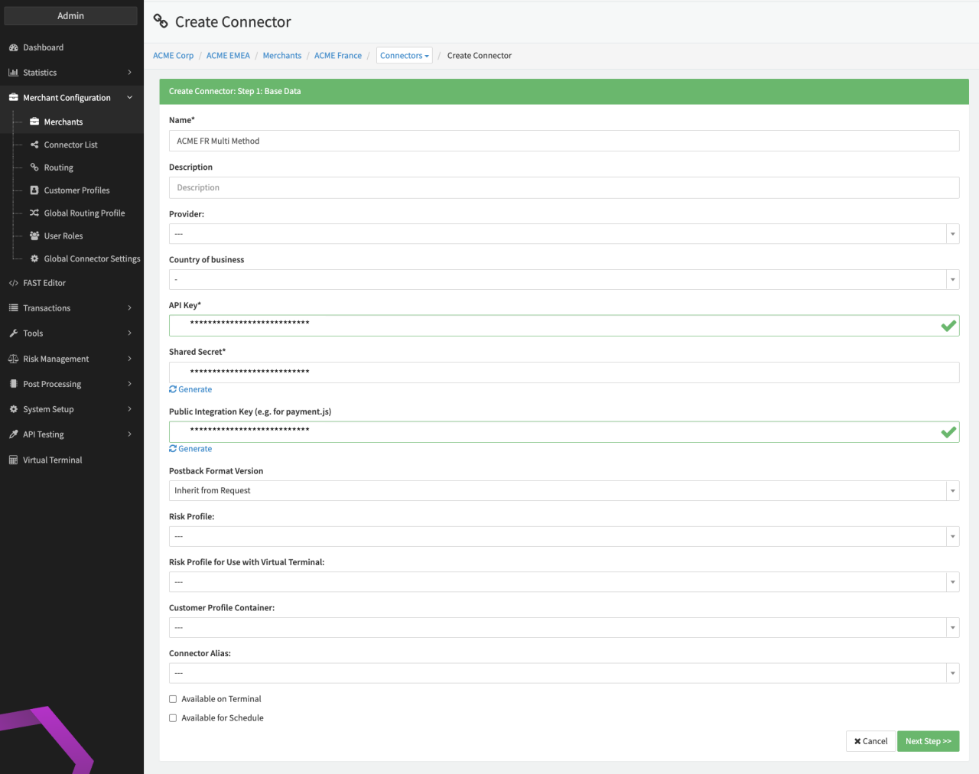Click the Next Step button
Screen dimensions: 979x774
(928, 741)
